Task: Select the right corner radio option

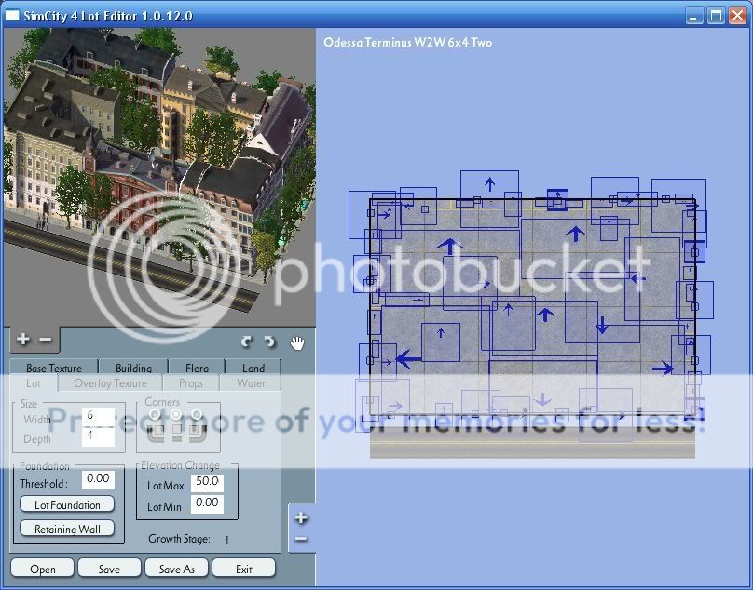Action: [197, 413]
